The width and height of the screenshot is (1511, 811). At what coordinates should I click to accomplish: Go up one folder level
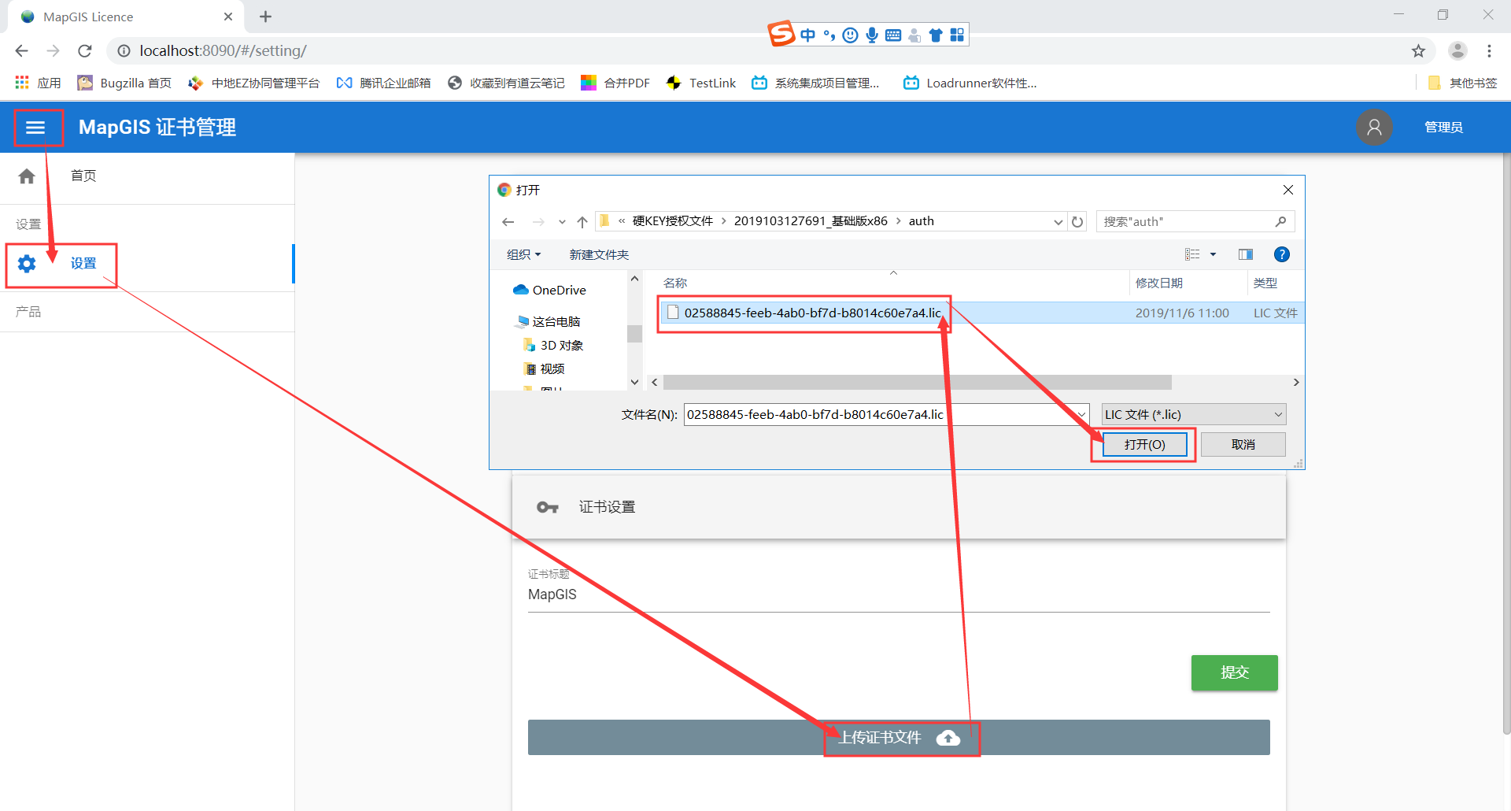582,222
